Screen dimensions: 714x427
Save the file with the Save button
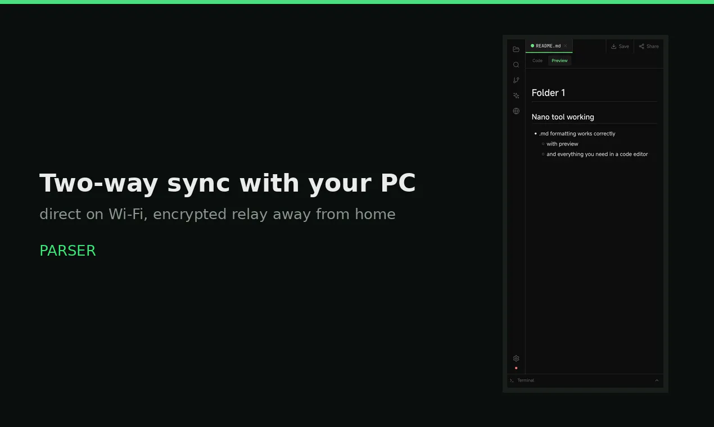coord(620,47)
